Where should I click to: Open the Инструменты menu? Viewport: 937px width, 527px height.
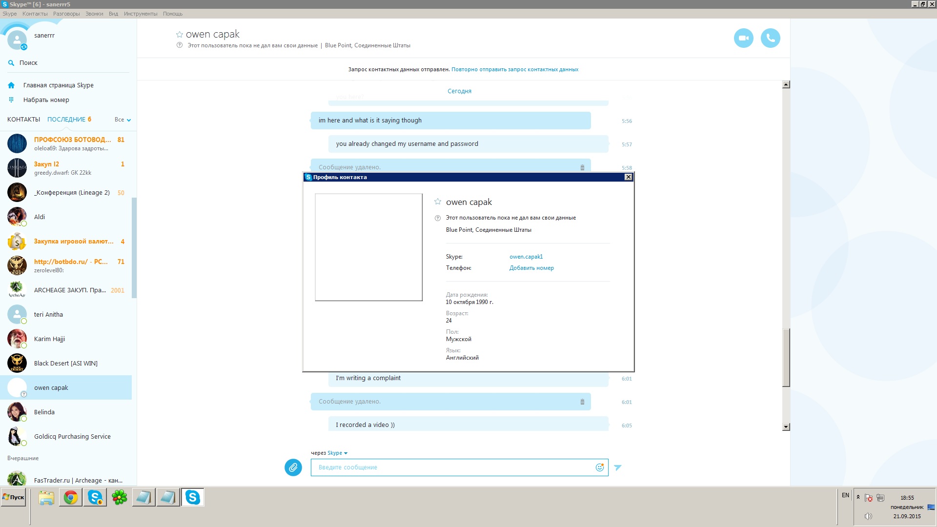point(141,14)
